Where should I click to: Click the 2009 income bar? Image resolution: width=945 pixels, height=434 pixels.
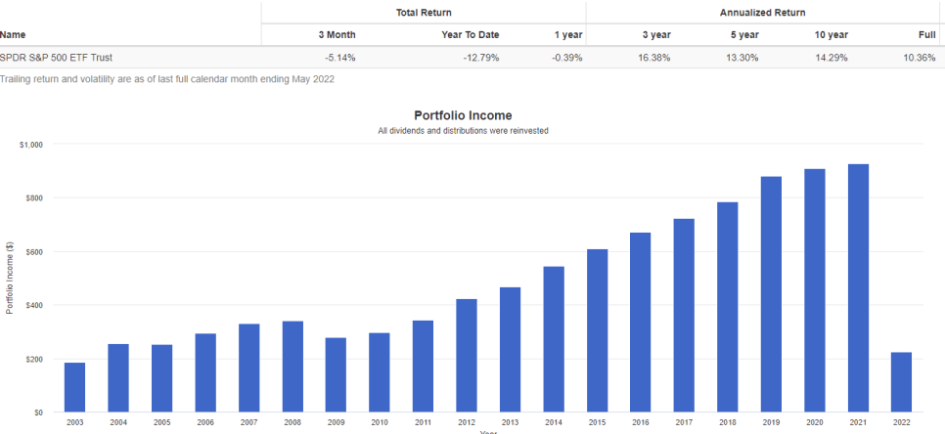pyautogui.click(x=336, y=375)
